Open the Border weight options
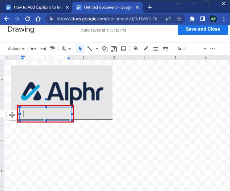 [x=156, y=49]
